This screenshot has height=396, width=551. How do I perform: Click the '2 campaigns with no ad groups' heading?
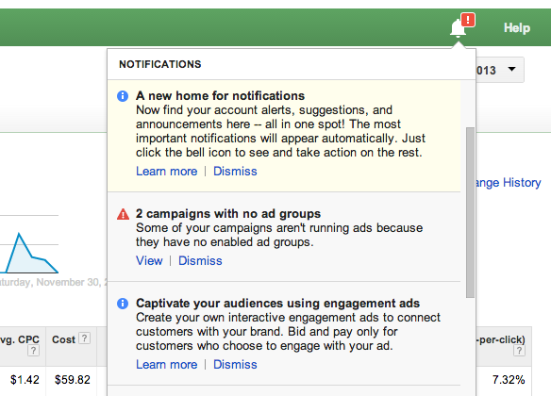click(x=228, y=214)
